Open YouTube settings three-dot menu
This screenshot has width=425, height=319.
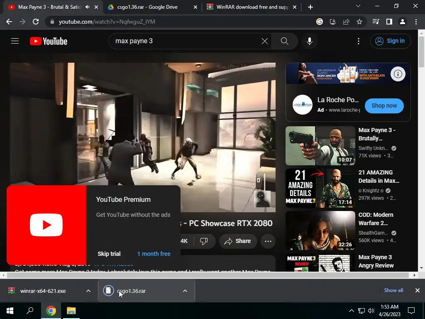point(359,41)
